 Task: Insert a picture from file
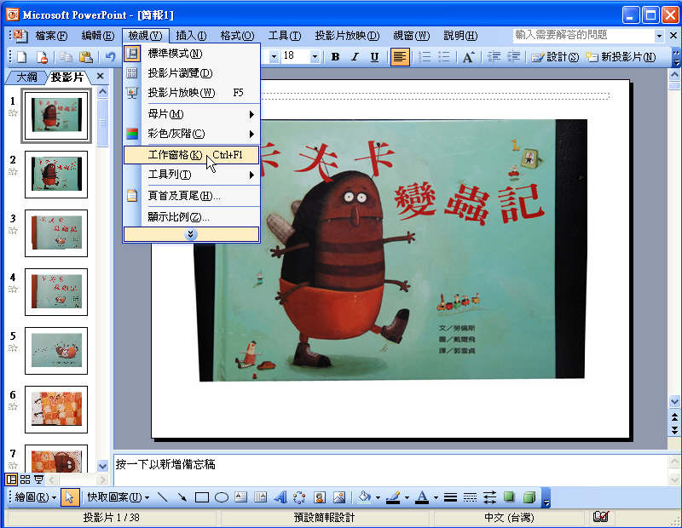pyautogui.click(x=338, y=497)
